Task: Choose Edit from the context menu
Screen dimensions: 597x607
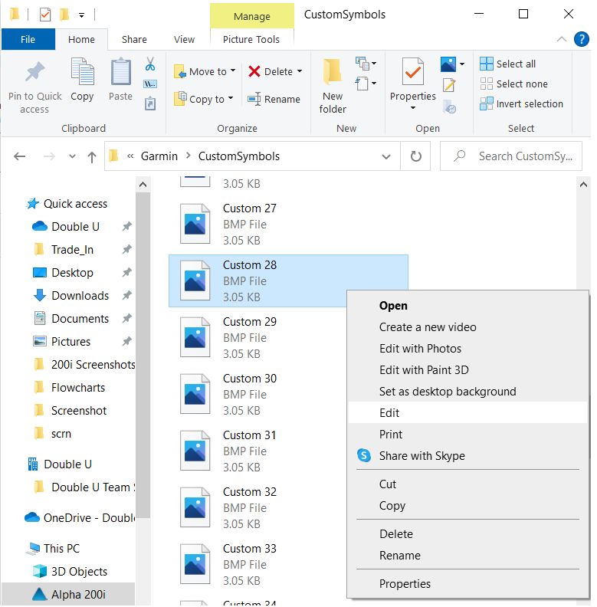Action: point(389,413)
